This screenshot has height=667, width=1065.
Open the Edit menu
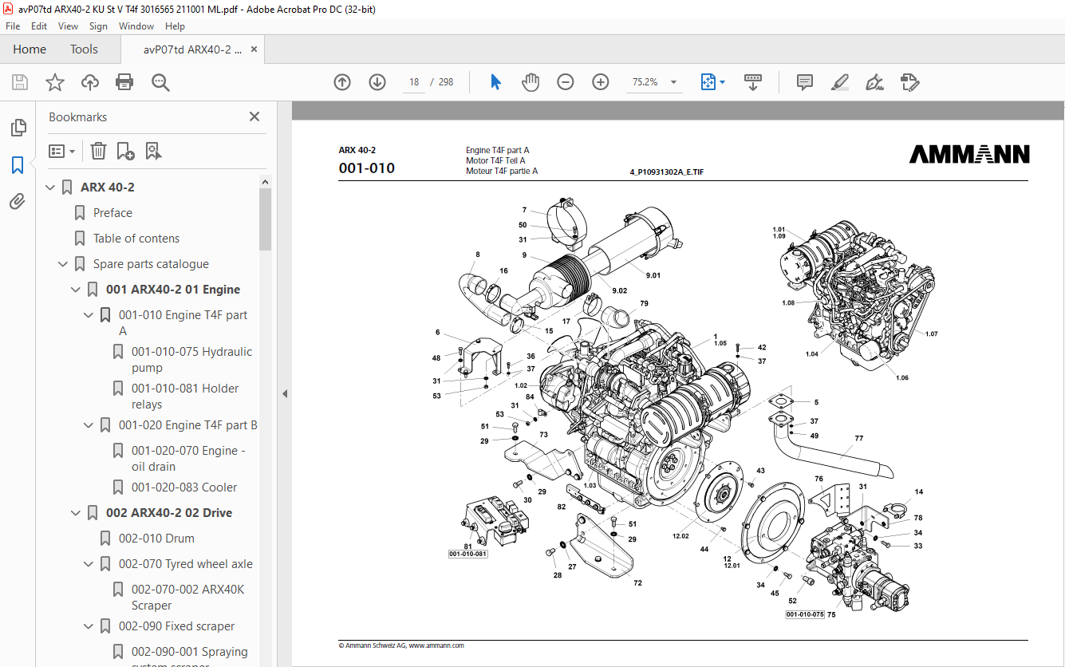click(39, 26)
